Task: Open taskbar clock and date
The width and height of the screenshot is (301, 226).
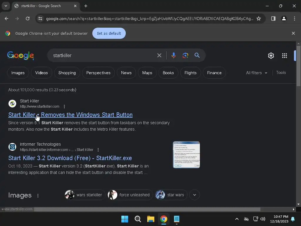Action: (x=279, y=219)
